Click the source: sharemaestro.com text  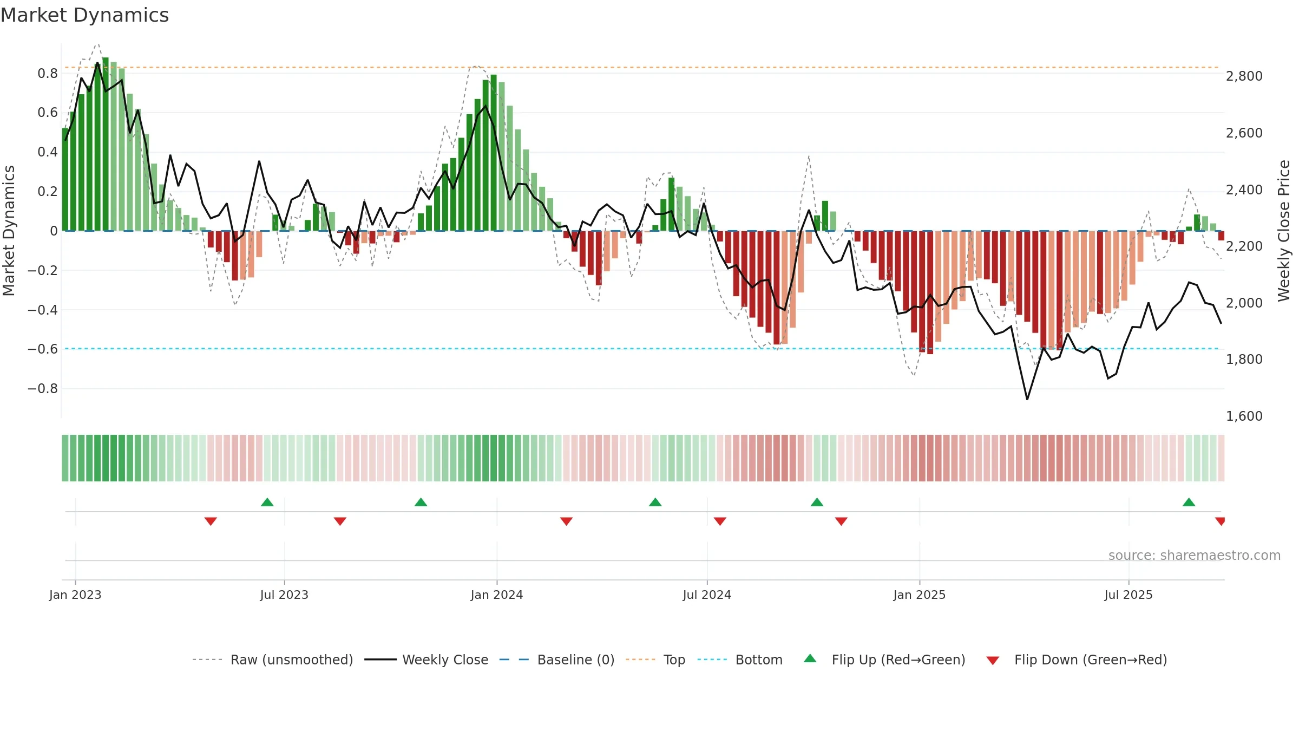pyautogui.click(x=1195, y=556)
